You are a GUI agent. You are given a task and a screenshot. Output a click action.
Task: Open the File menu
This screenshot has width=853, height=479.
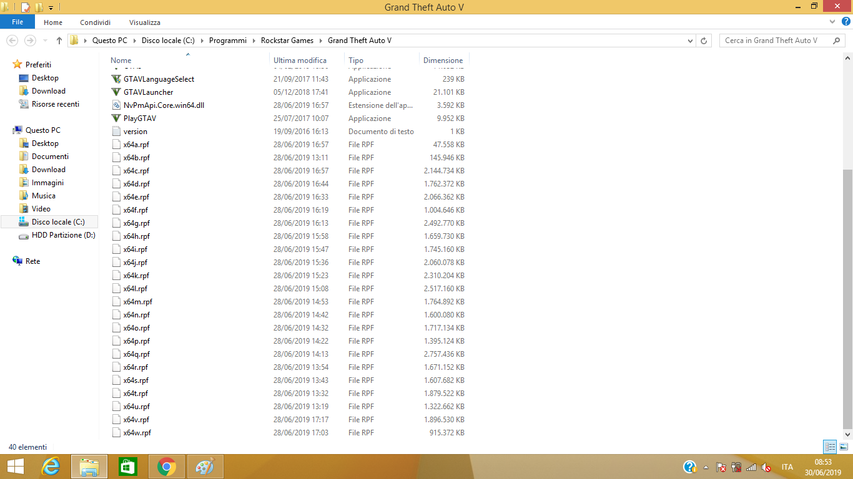(17, 22)
